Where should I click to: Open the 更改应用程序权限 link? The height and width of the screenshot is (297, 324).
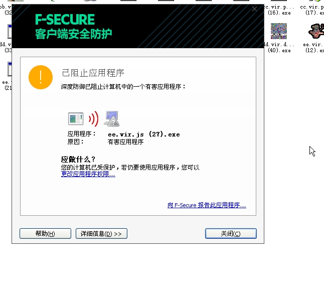pyautogui.click(x=88, y=174)
